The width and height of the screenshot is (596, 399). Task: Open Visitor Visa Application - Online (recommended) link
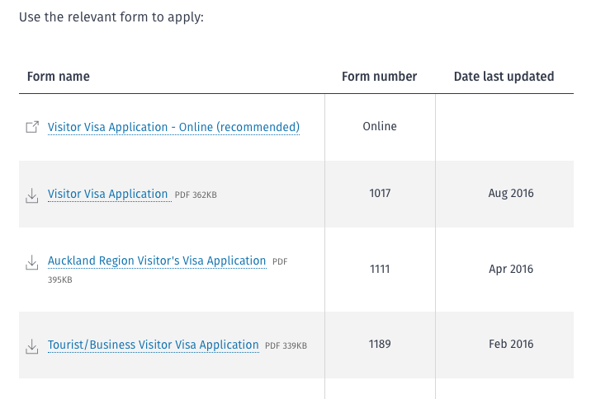(173, 127)
